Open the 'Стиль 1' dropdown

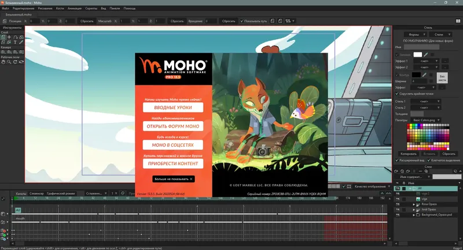point(425,101)
